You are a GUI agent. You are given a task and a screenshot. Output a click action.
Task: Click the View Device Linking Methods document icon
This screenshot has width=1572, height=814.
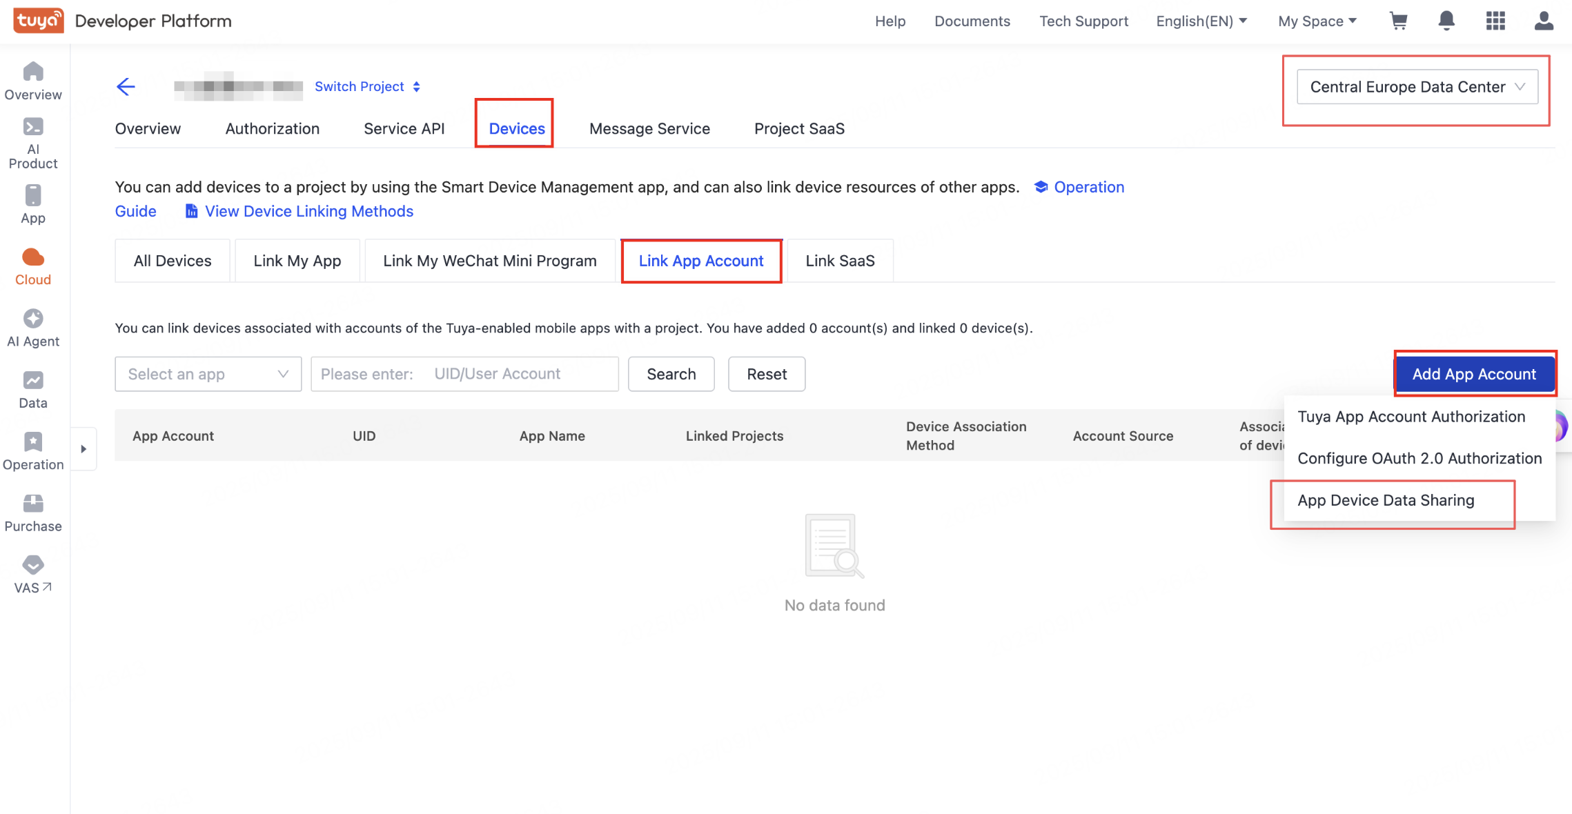pos(191,211)
